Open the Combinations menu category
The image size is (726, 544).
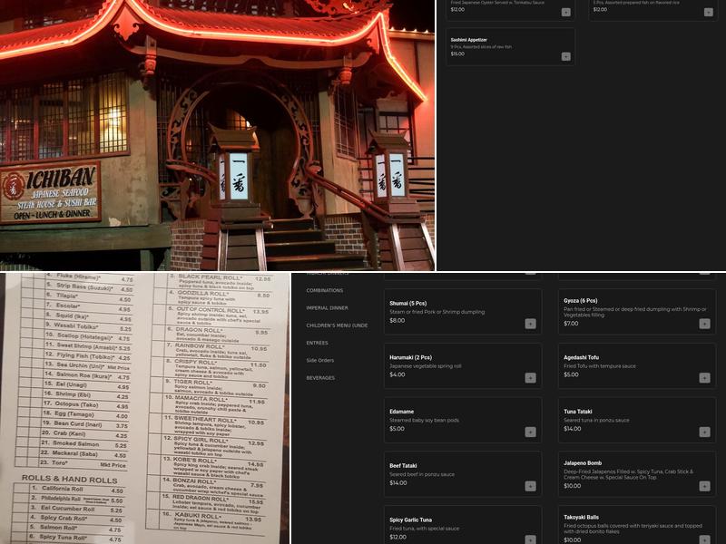(325, 290)
